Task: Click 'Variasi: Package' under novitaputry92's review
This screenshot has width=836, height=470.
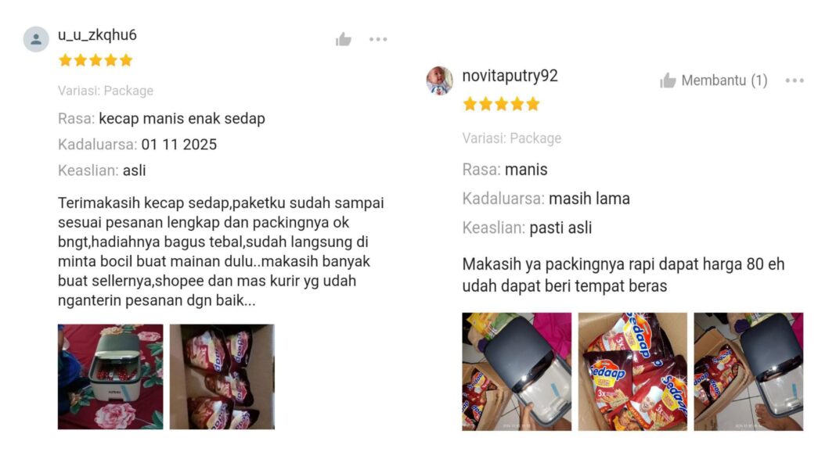Action: click(x=511, y=138)
